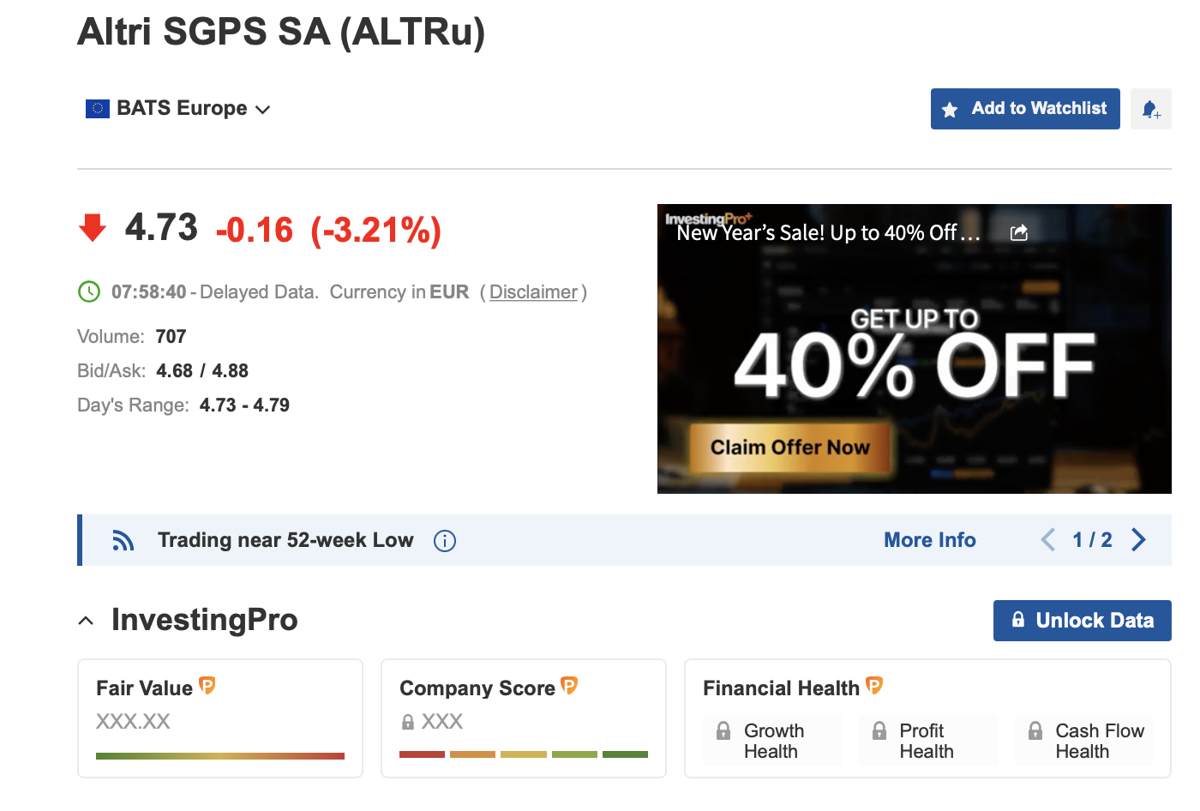Click the Fair Value gradient bar
1200x811 pixels.
(x=220, y=756)
